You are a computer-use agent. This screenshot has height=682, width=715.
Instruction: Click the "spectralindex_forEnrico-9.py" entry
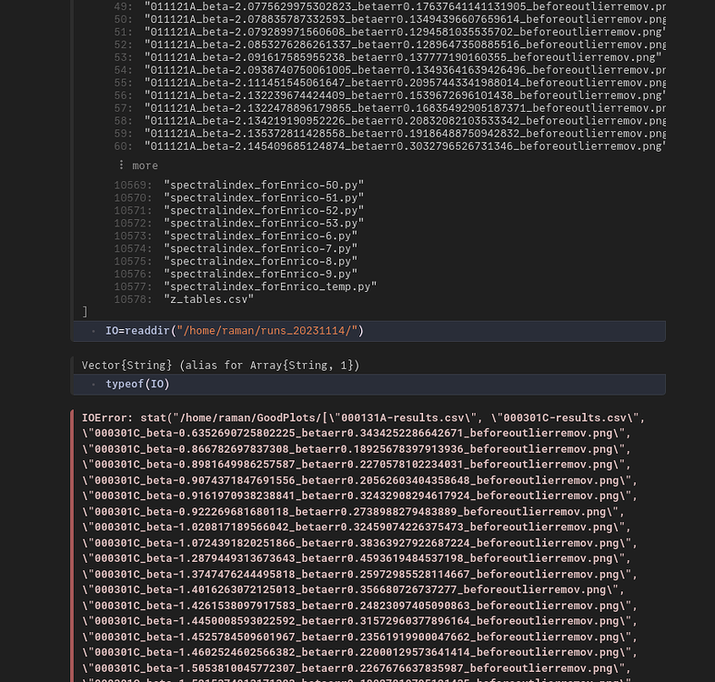click(x=260, y=274)
